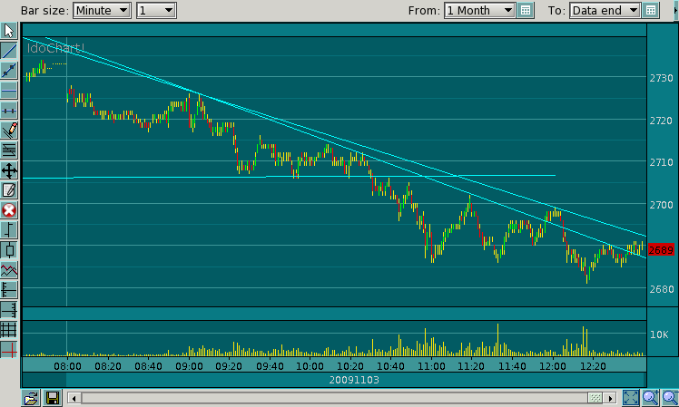679x407 pixels.
Task: Click the 12:00 time axis label
Action: point(552,366)
